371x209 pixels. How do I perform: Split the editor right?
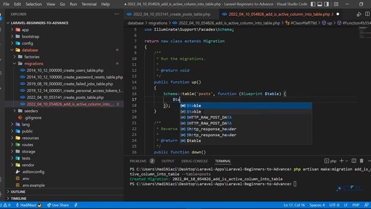367,14
